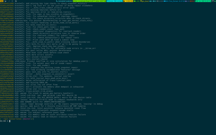Click commit hash 5ae416c5b1e2 wacom memory leak line
This screenshot has width=216, height=135.
(38, 117)
